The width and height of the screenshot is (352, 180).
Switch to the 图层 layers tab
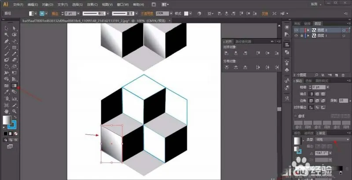click(317, 24)
